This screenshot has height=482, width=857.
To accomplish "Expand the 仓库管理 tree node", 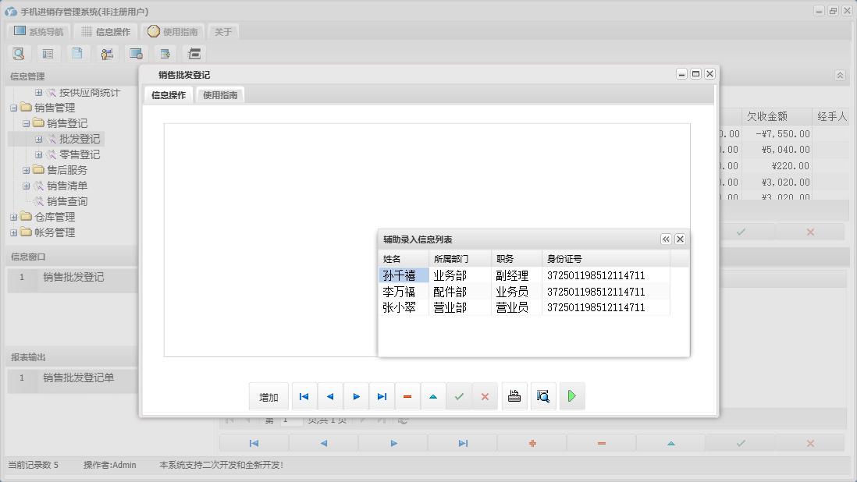I will point(14,217).
